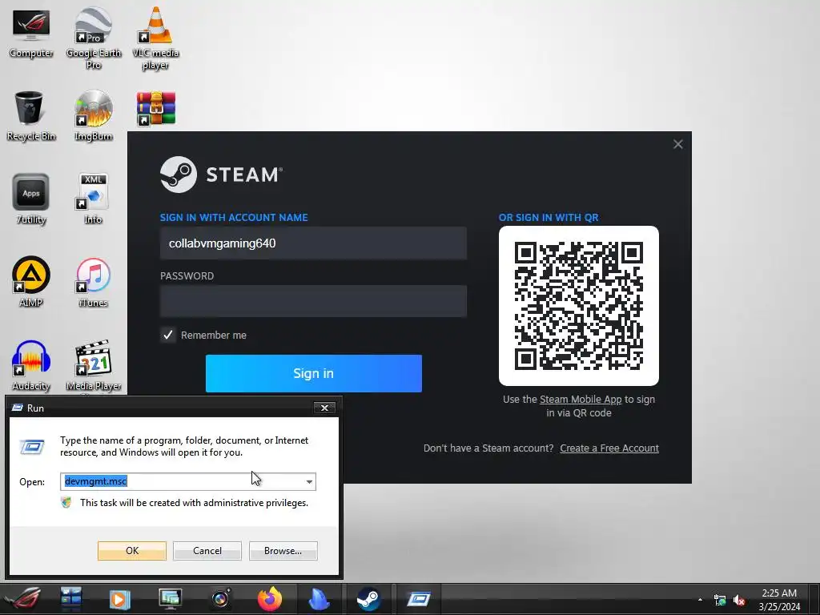Click OK in the Run dialog
Screen dimensions: 820x615
pos(132,551)
